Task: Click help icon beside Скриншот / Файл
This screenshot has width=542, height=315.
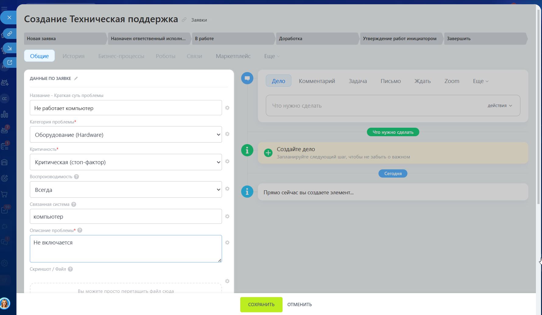Action: (70, 269)
